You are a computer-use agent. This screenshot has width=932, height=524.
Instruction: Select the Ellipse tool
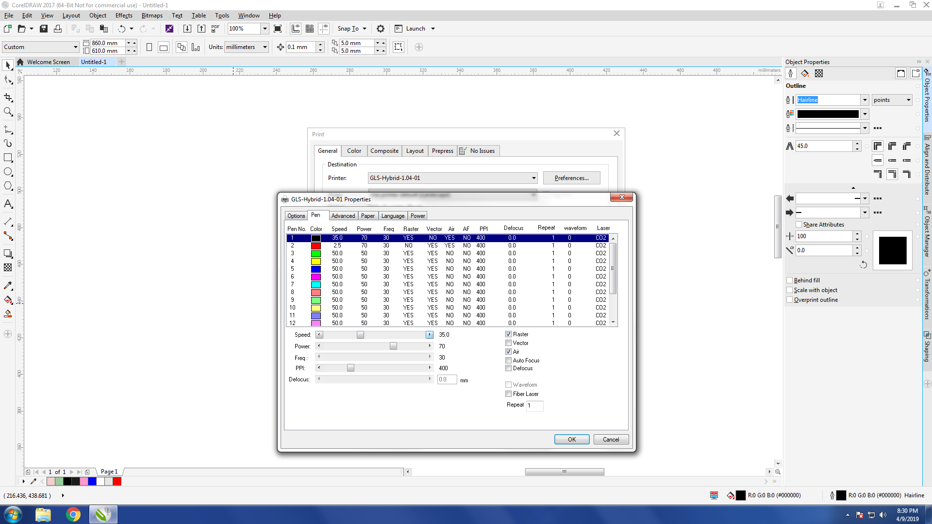pos(8,172)
